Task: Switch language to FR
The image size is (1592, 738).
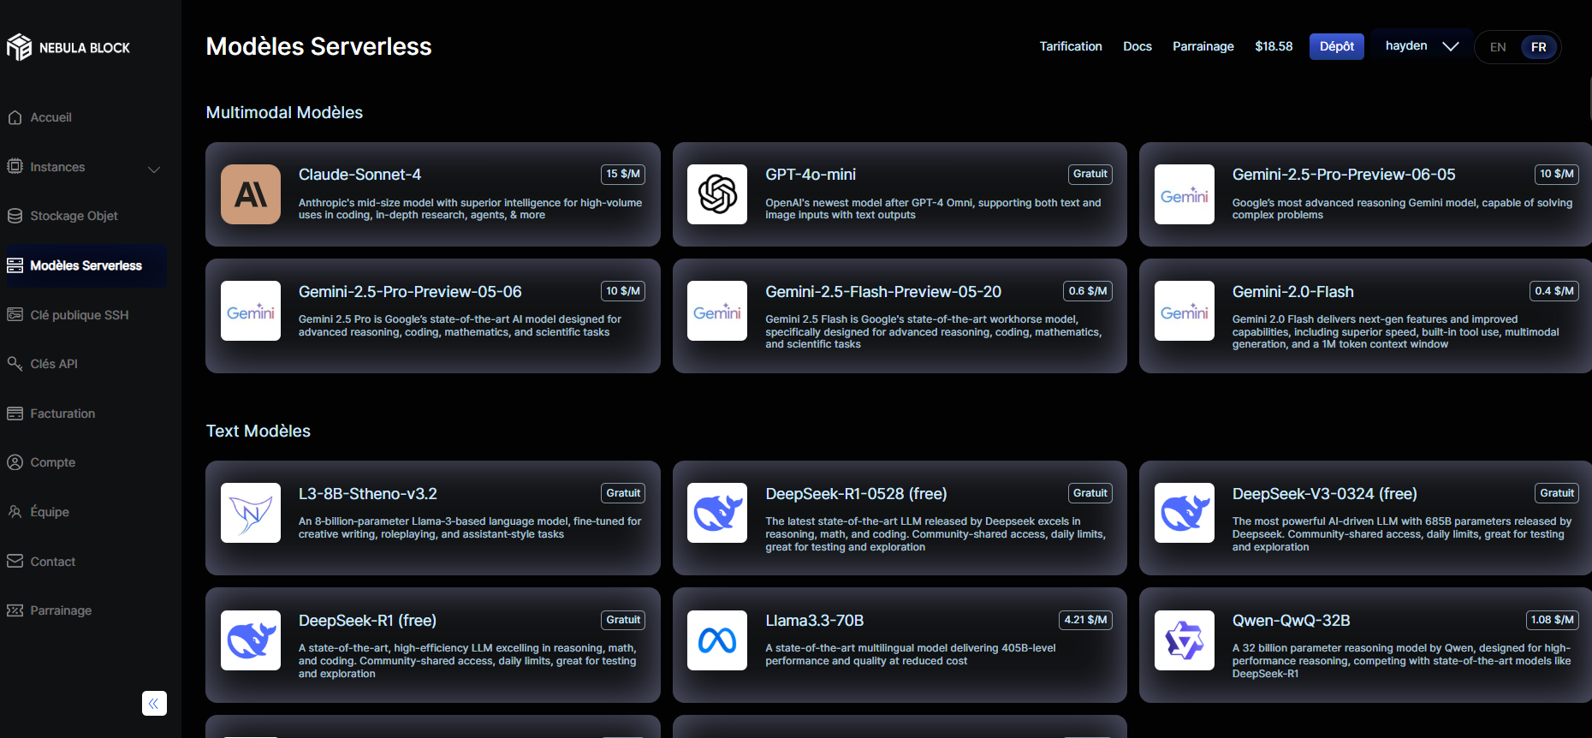Action: [x=1539, y=47]
